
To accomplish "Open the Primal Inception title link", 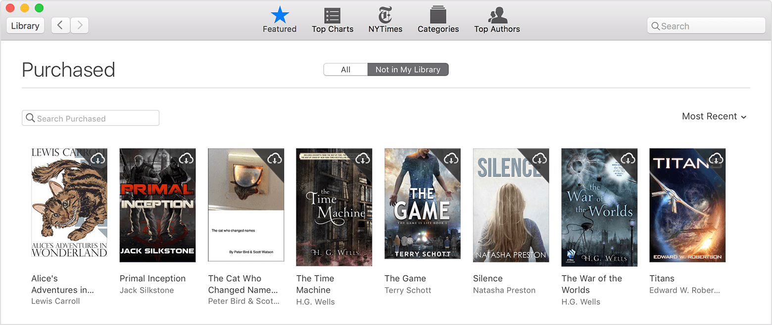I will click(x=152, y=279).
